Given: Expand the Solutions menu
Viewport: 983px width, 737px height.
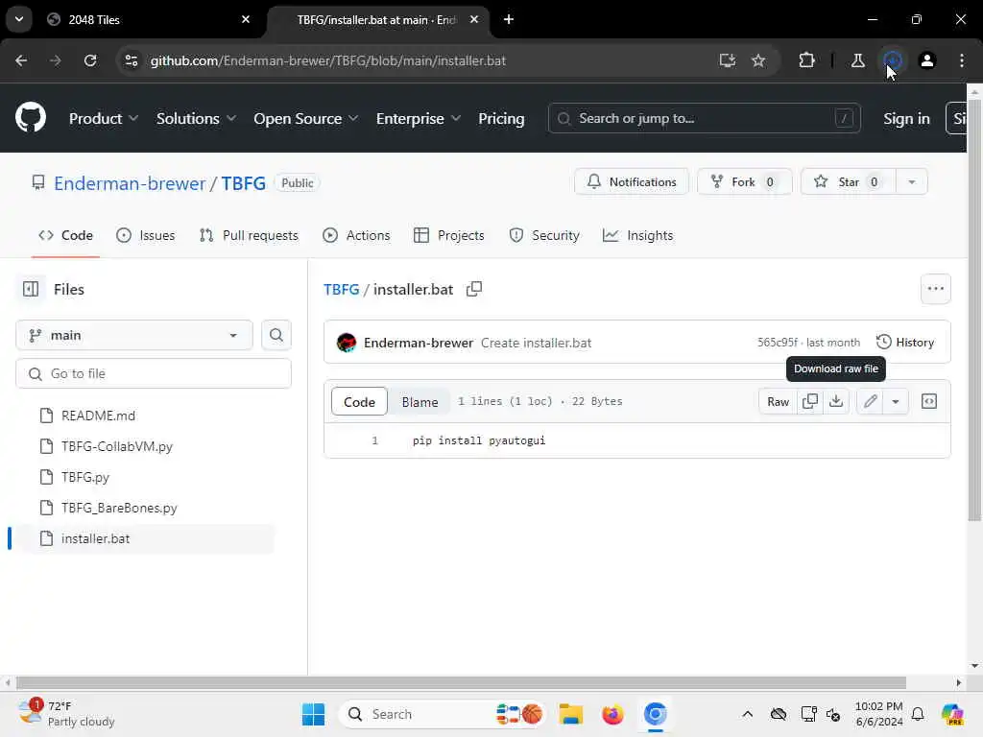Looking at the screenshot, I should click(196, 118).
